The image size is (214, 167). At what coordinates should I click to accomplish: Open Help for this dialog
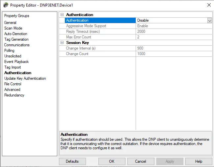(199, 161)
